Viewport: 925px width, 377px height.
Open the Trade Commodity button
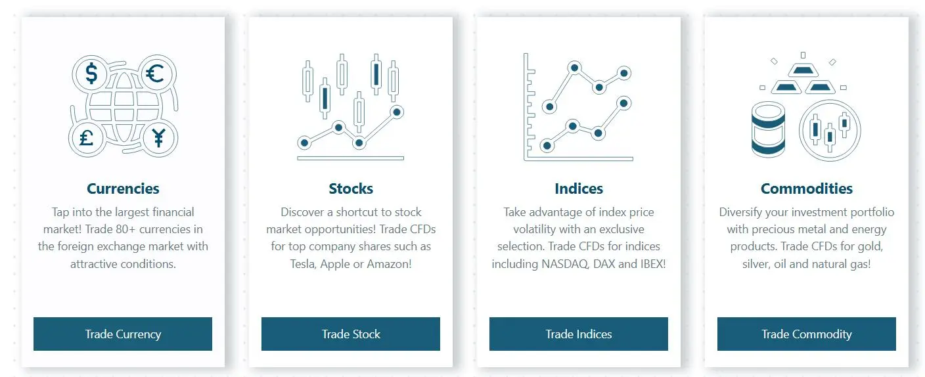point(807,334)
